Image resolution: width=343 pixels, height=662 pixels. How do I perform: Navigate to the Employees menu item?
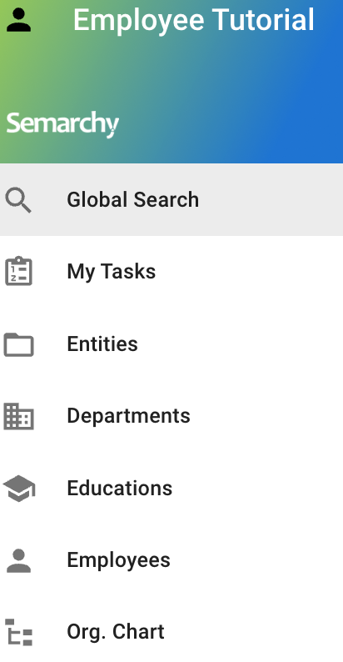pos(171,559)
